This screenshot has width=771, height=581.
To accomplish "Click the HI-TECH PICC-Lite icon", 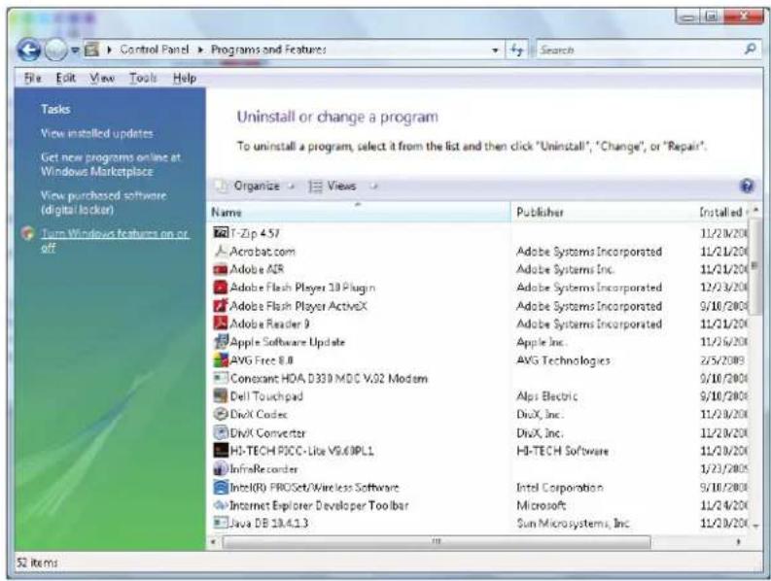I will 221,450.
